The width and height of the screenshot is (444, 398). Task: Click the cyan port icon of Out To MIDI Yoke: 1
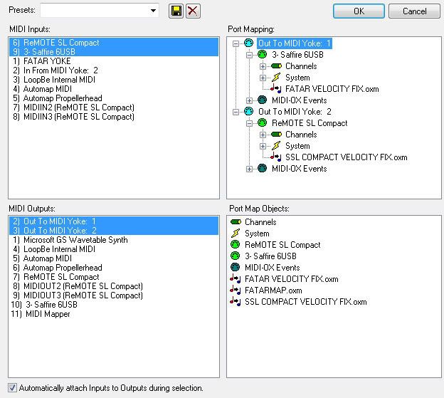(248, 43)
